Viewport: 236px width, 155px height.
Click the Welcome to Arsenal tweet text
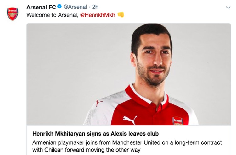53,15
